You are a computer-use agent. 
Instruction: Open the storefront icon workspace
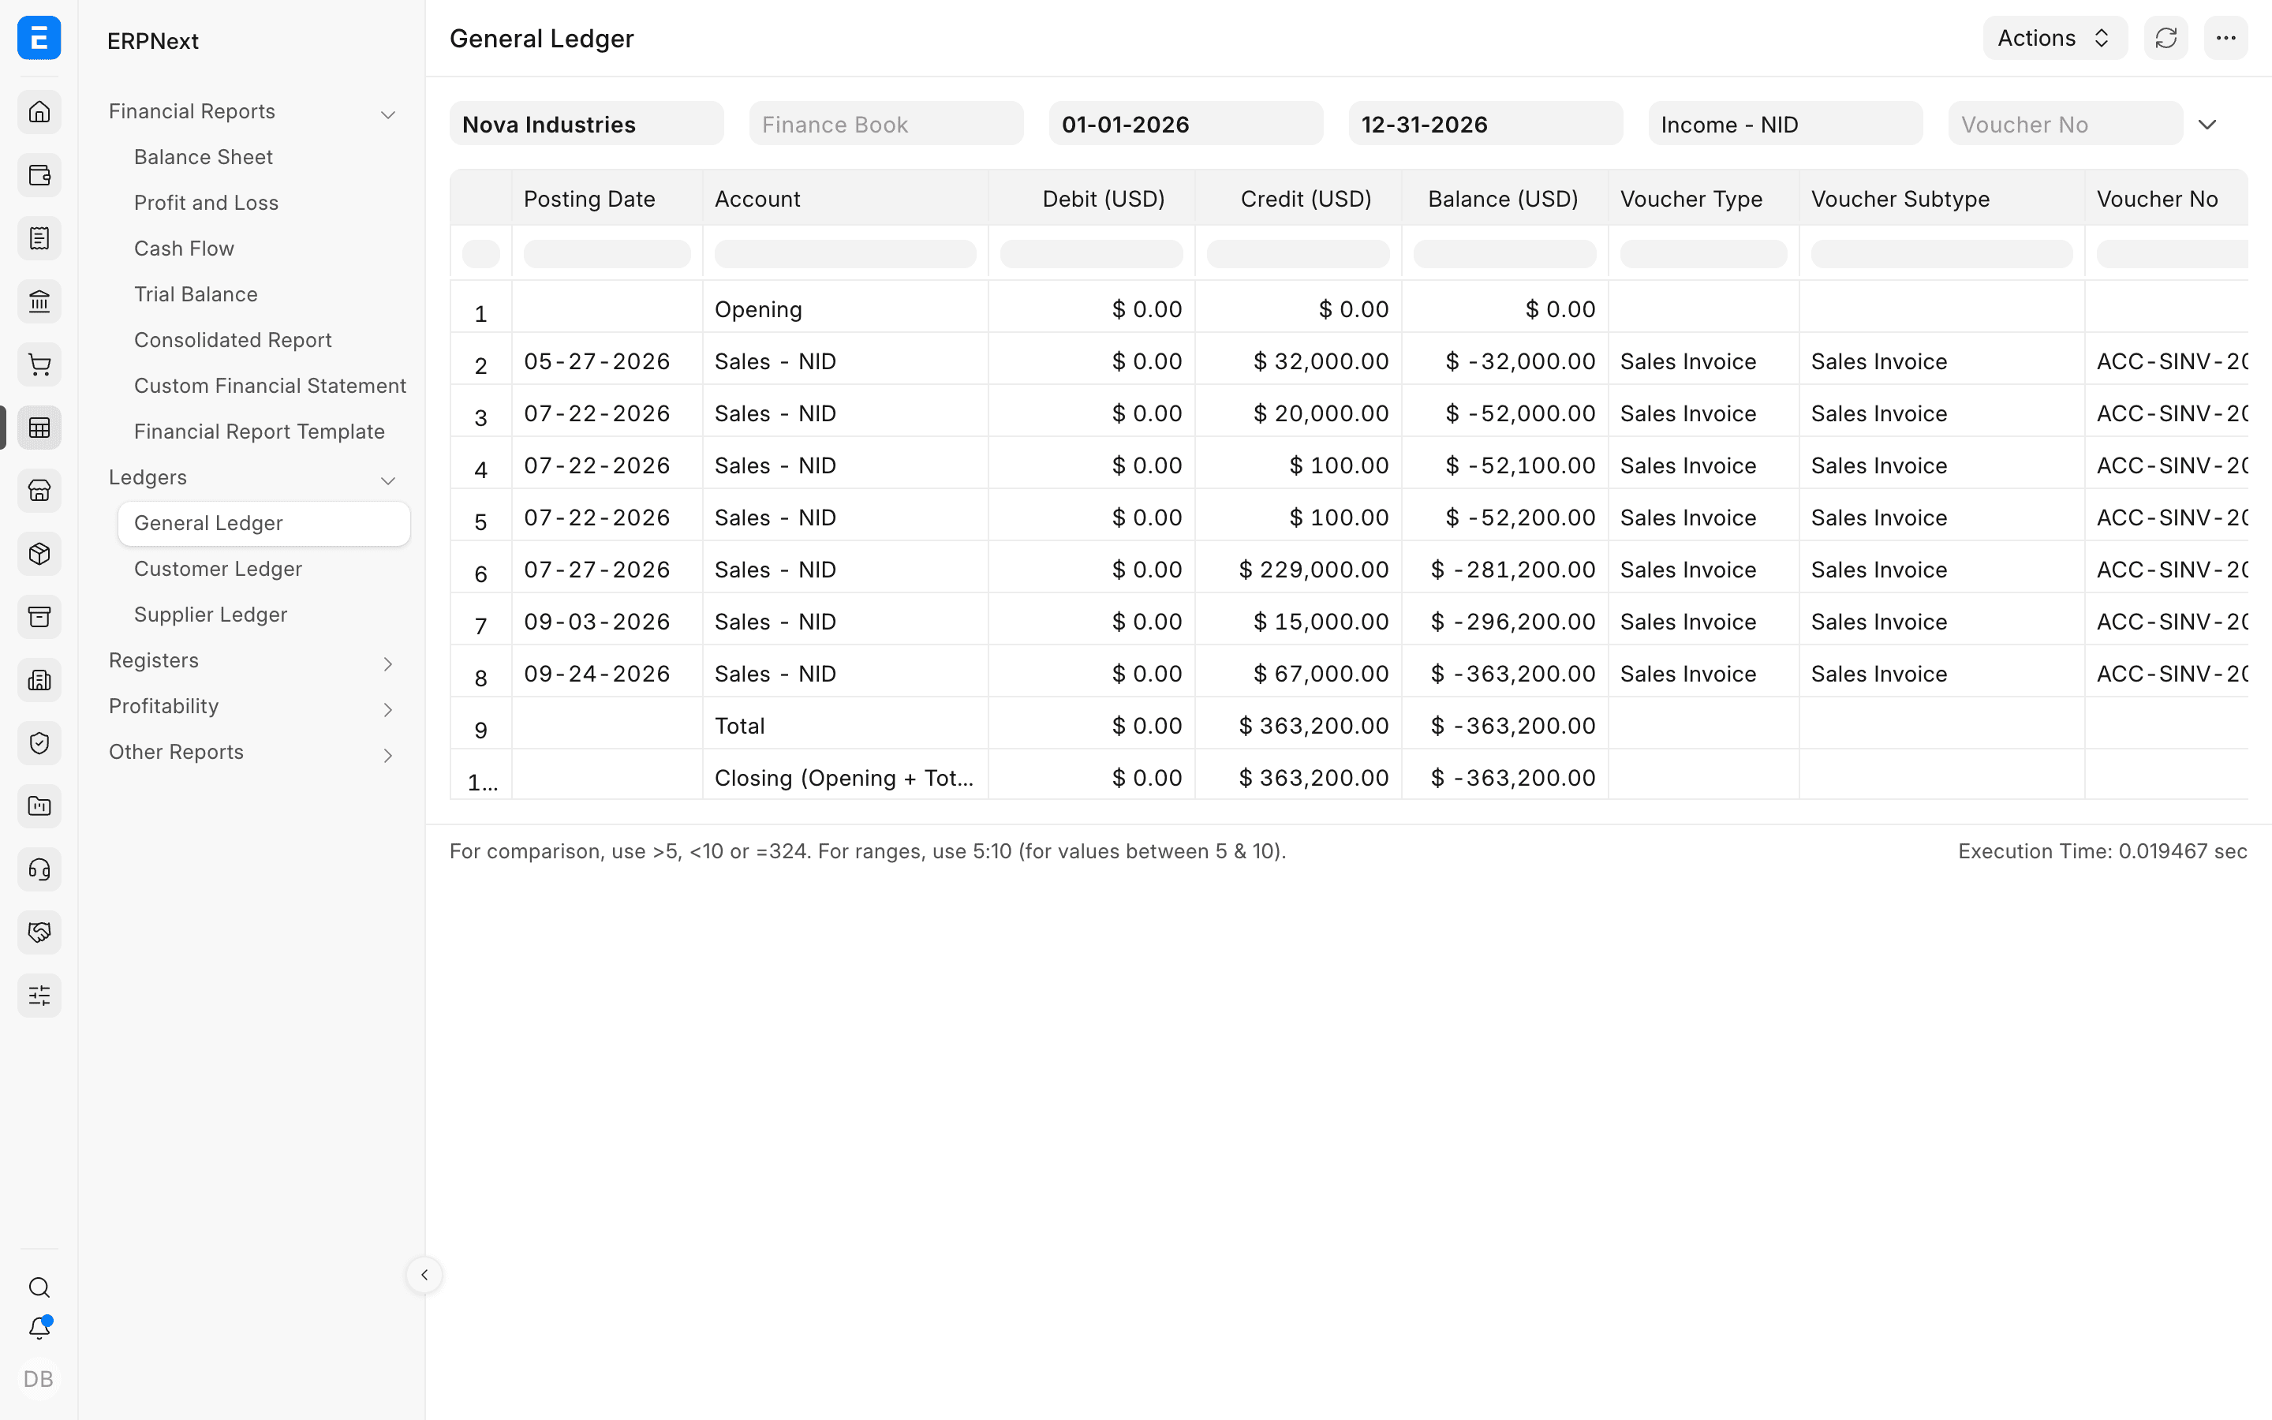(x=39, y=490)
